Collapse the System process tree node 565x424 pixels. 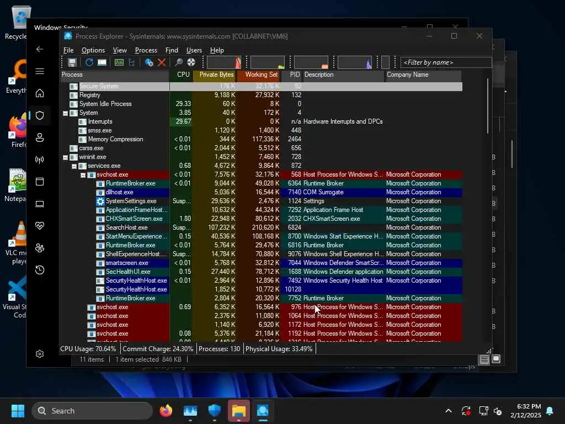65,113
